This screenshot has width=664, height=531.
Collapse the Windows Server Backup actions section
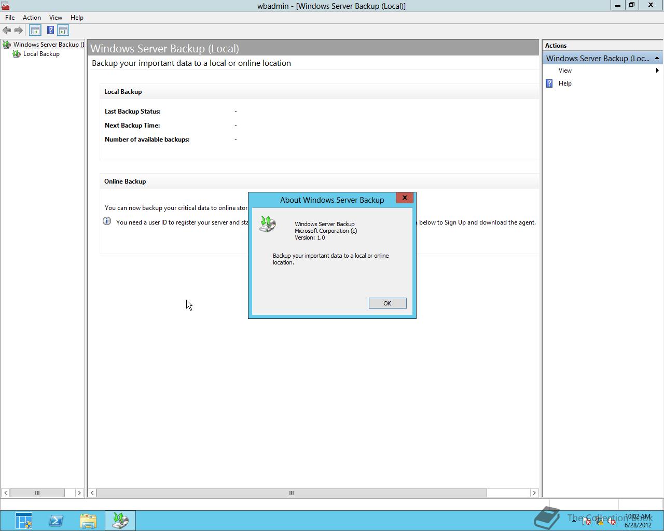coord(657,58)
